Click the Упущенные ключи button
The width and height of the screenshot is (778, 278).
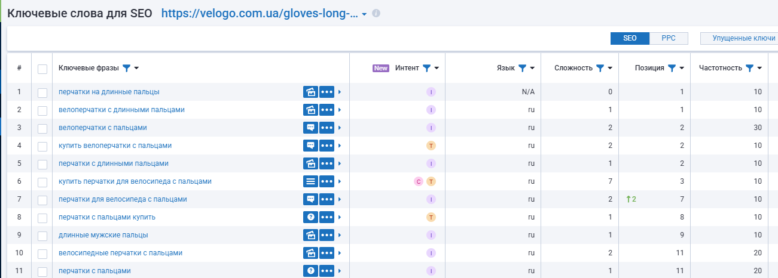tap(739, 38)
